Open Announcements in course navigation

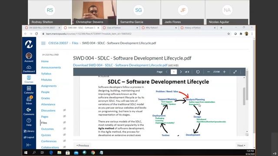pos(51,68)
